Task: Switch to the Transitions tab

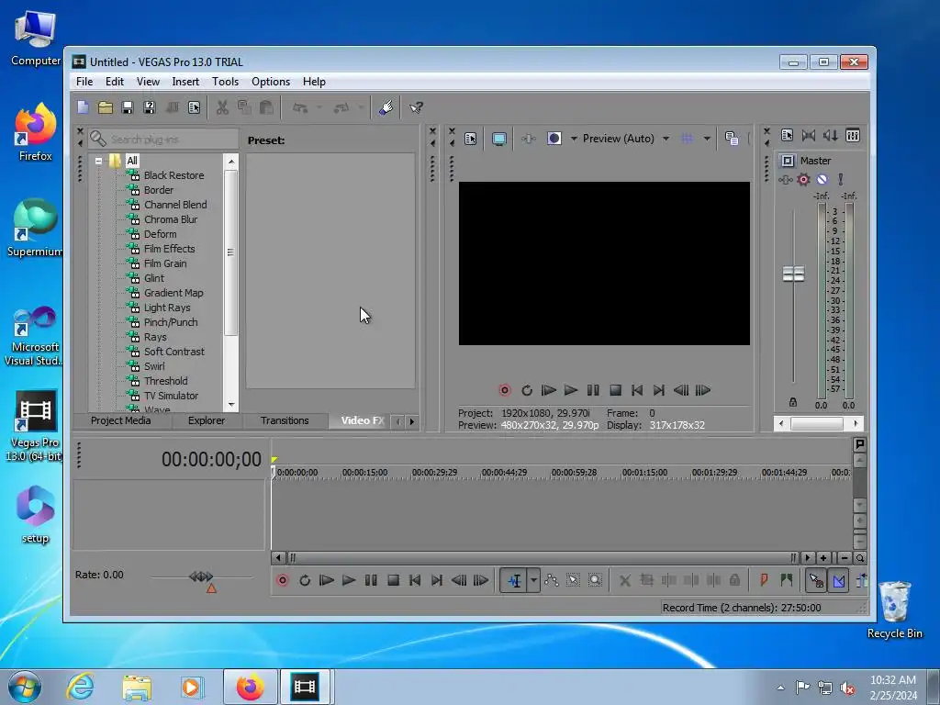Action: 285,420
